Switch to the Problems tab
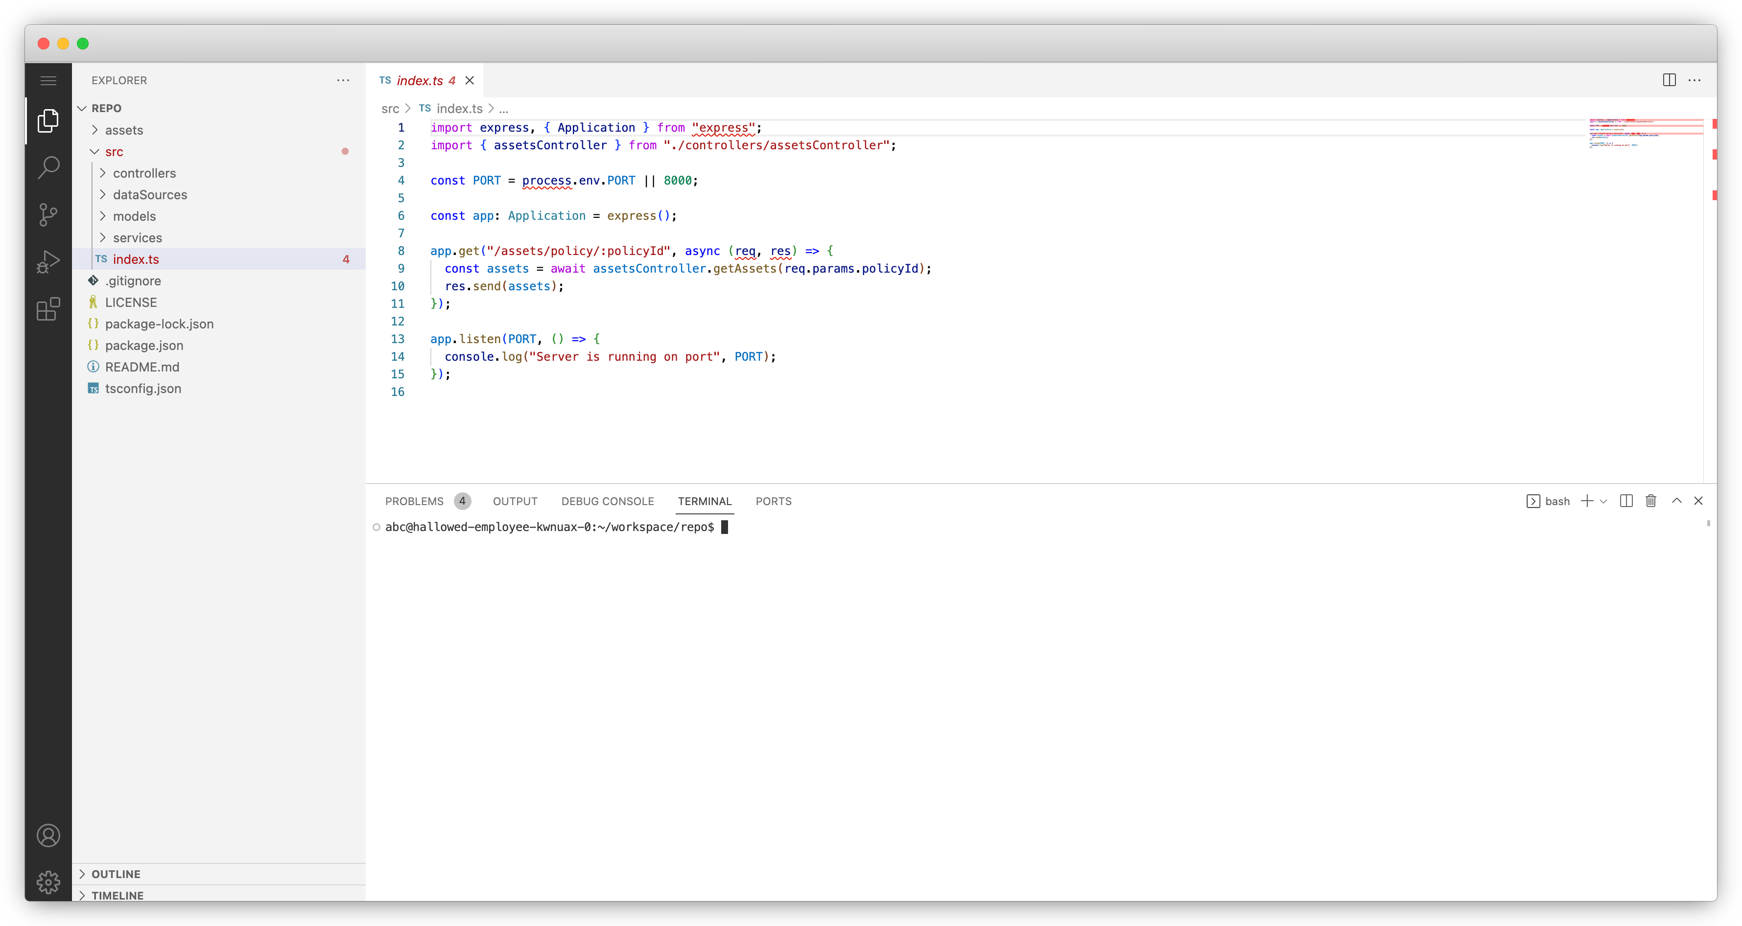 (414, 501)
